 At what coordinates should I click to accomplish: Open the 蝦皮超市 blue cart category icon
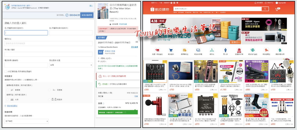[171, 50]
